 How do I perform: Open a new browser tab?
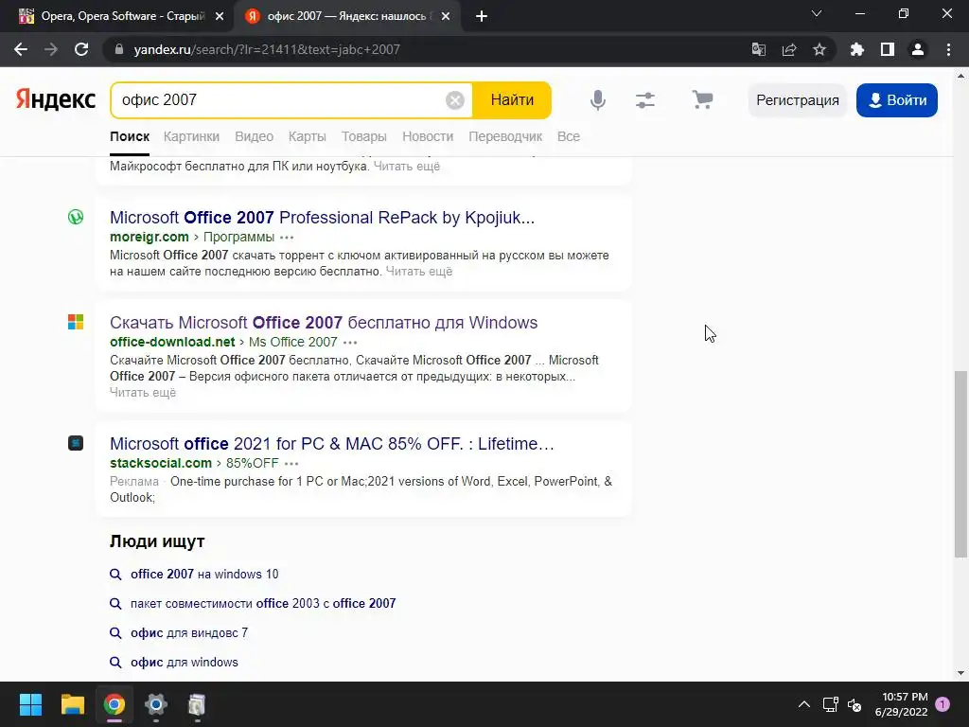point(482,17)
